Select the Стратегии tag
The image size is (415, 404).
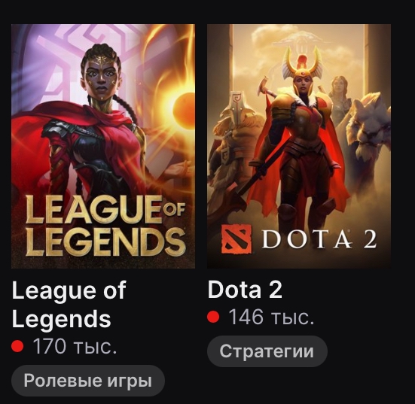(x=267, y=351)
